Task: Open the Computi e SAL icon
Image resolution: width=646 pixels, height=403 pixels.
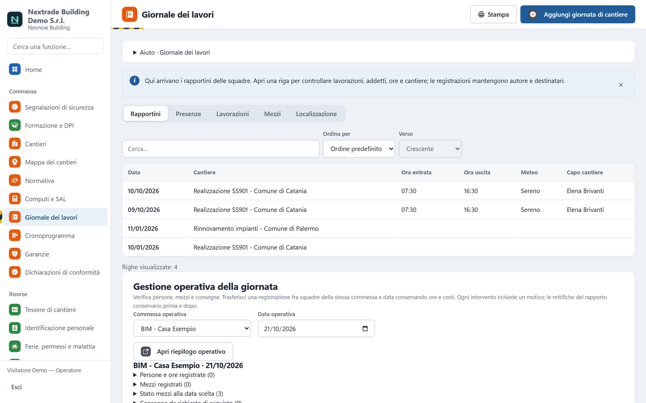Action: pyautogui.click(x=15, y=199)
